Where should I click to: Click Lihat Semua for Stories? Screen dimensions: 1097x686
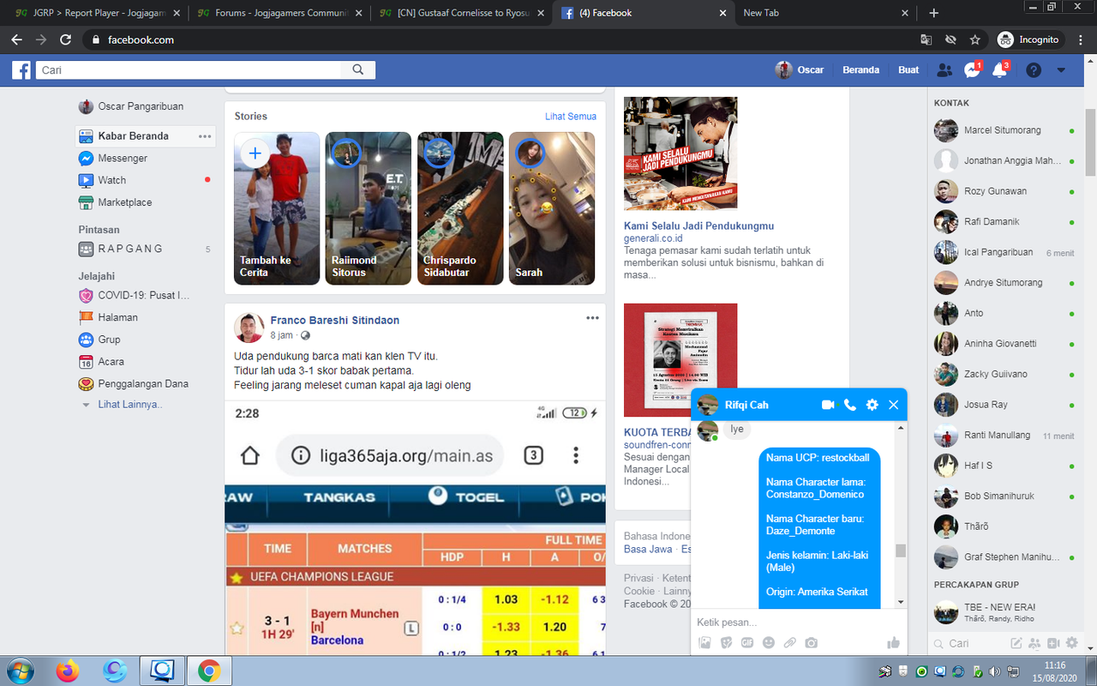point(571,117)
